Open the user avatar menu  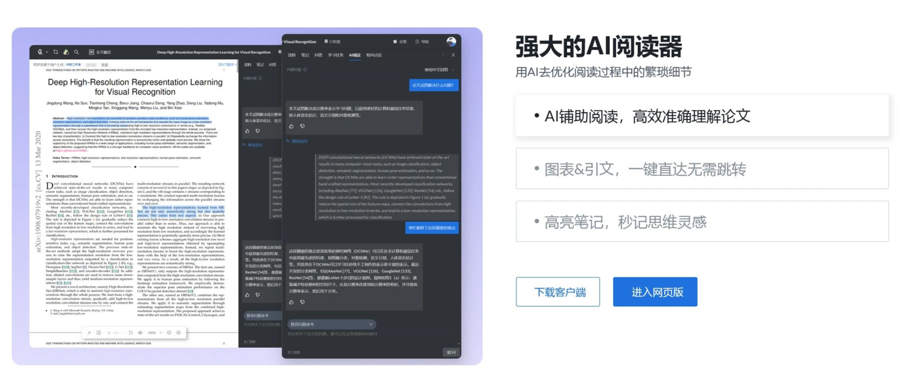[451, 42]
